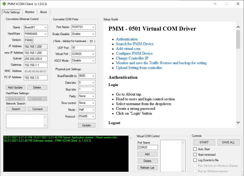The width and height of the screenshot is (244, 176).
Task: Click the log console scroll up arrow
Action: [131, 138]
